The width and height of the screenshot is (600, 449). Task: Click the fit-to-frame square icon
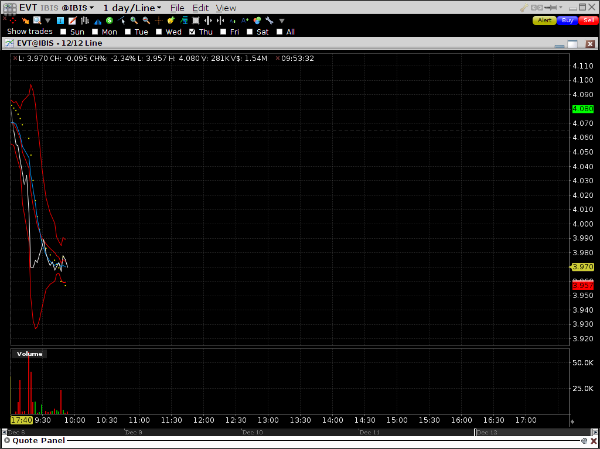click(196, 20)
